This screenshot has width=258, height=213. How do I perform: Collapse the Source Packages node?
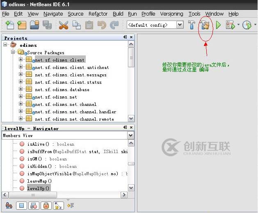[x=13, y=52]
